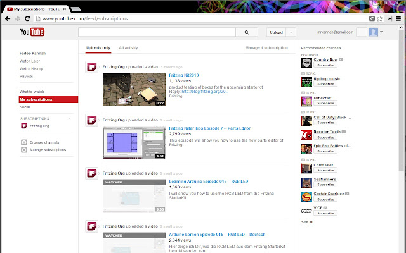Click Fadee Kannah profile name
Screen dimensions: 406x253
[x=32, y=53]
